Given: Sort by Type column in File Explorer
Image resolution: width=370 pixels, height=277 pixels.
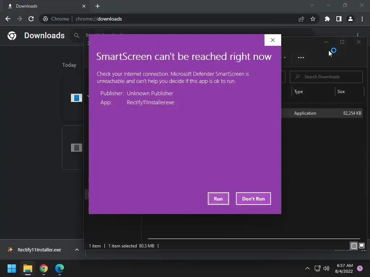Looking at the screenshot, I should (x=313, y=92).
